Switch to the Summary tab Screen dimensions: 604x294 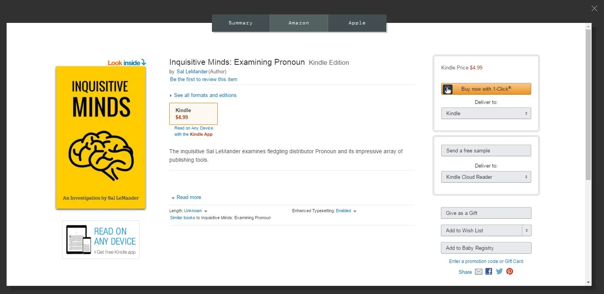click(x=241, y=23)
